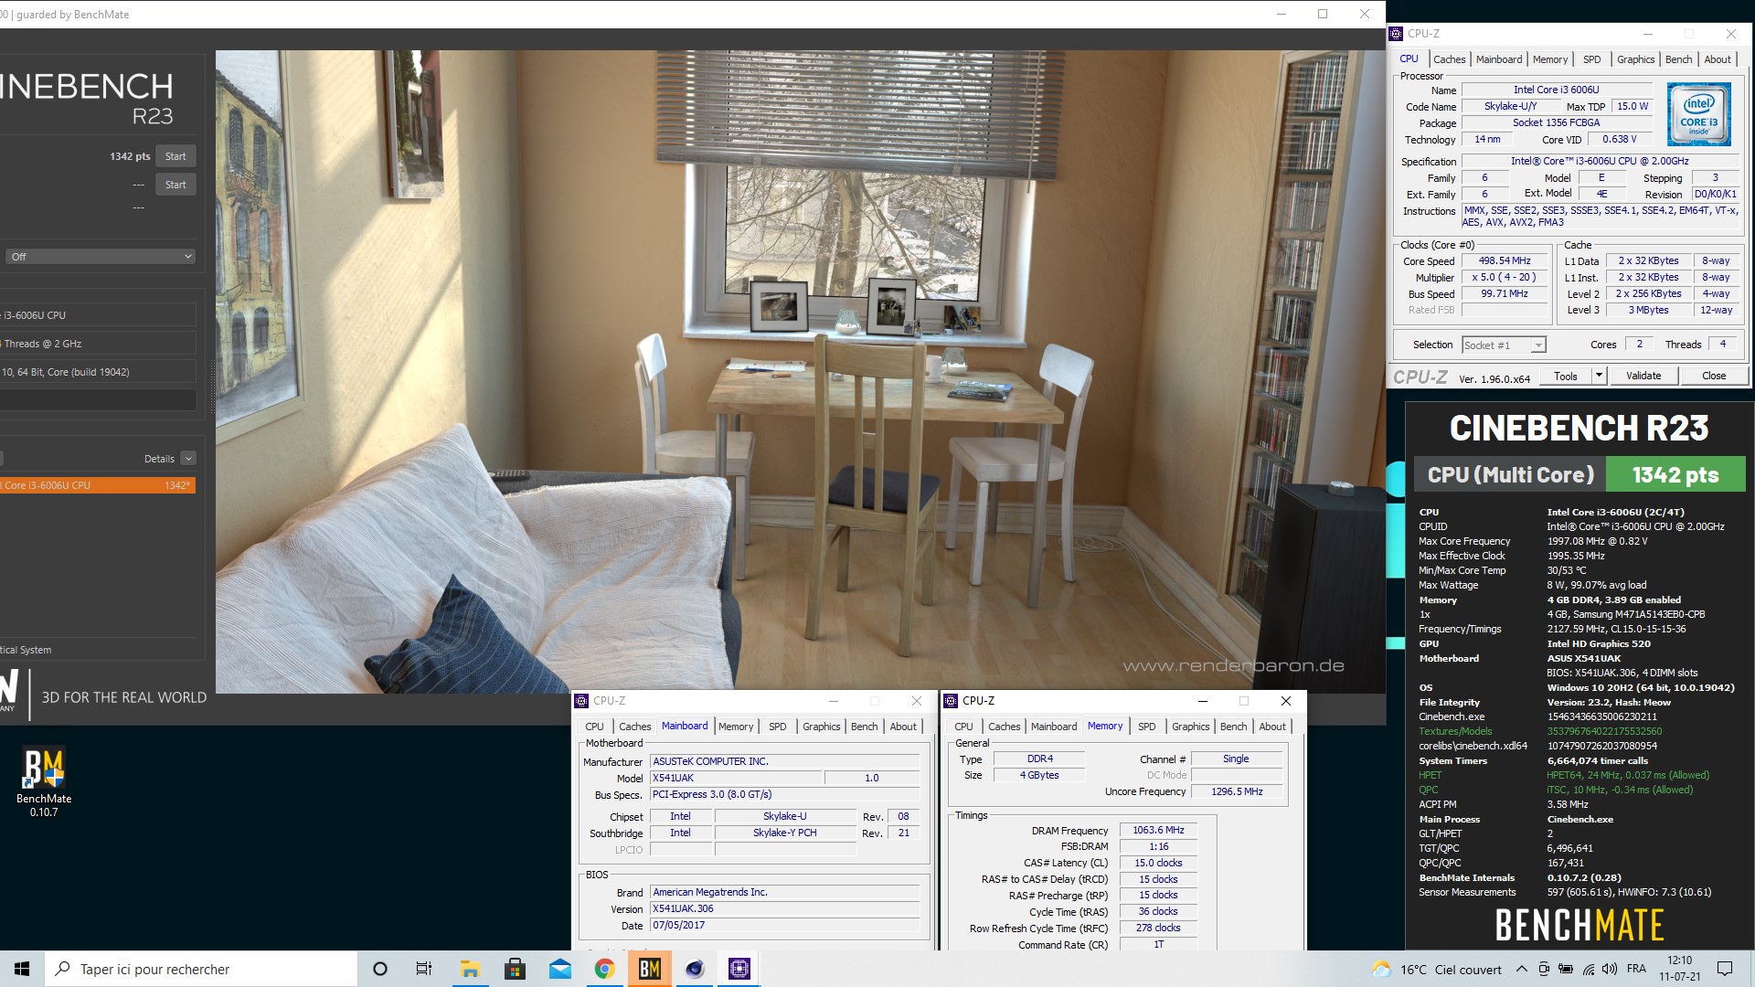
Task: Open Caches tab in top CPU-Z window
Action: pos(1449,59)
